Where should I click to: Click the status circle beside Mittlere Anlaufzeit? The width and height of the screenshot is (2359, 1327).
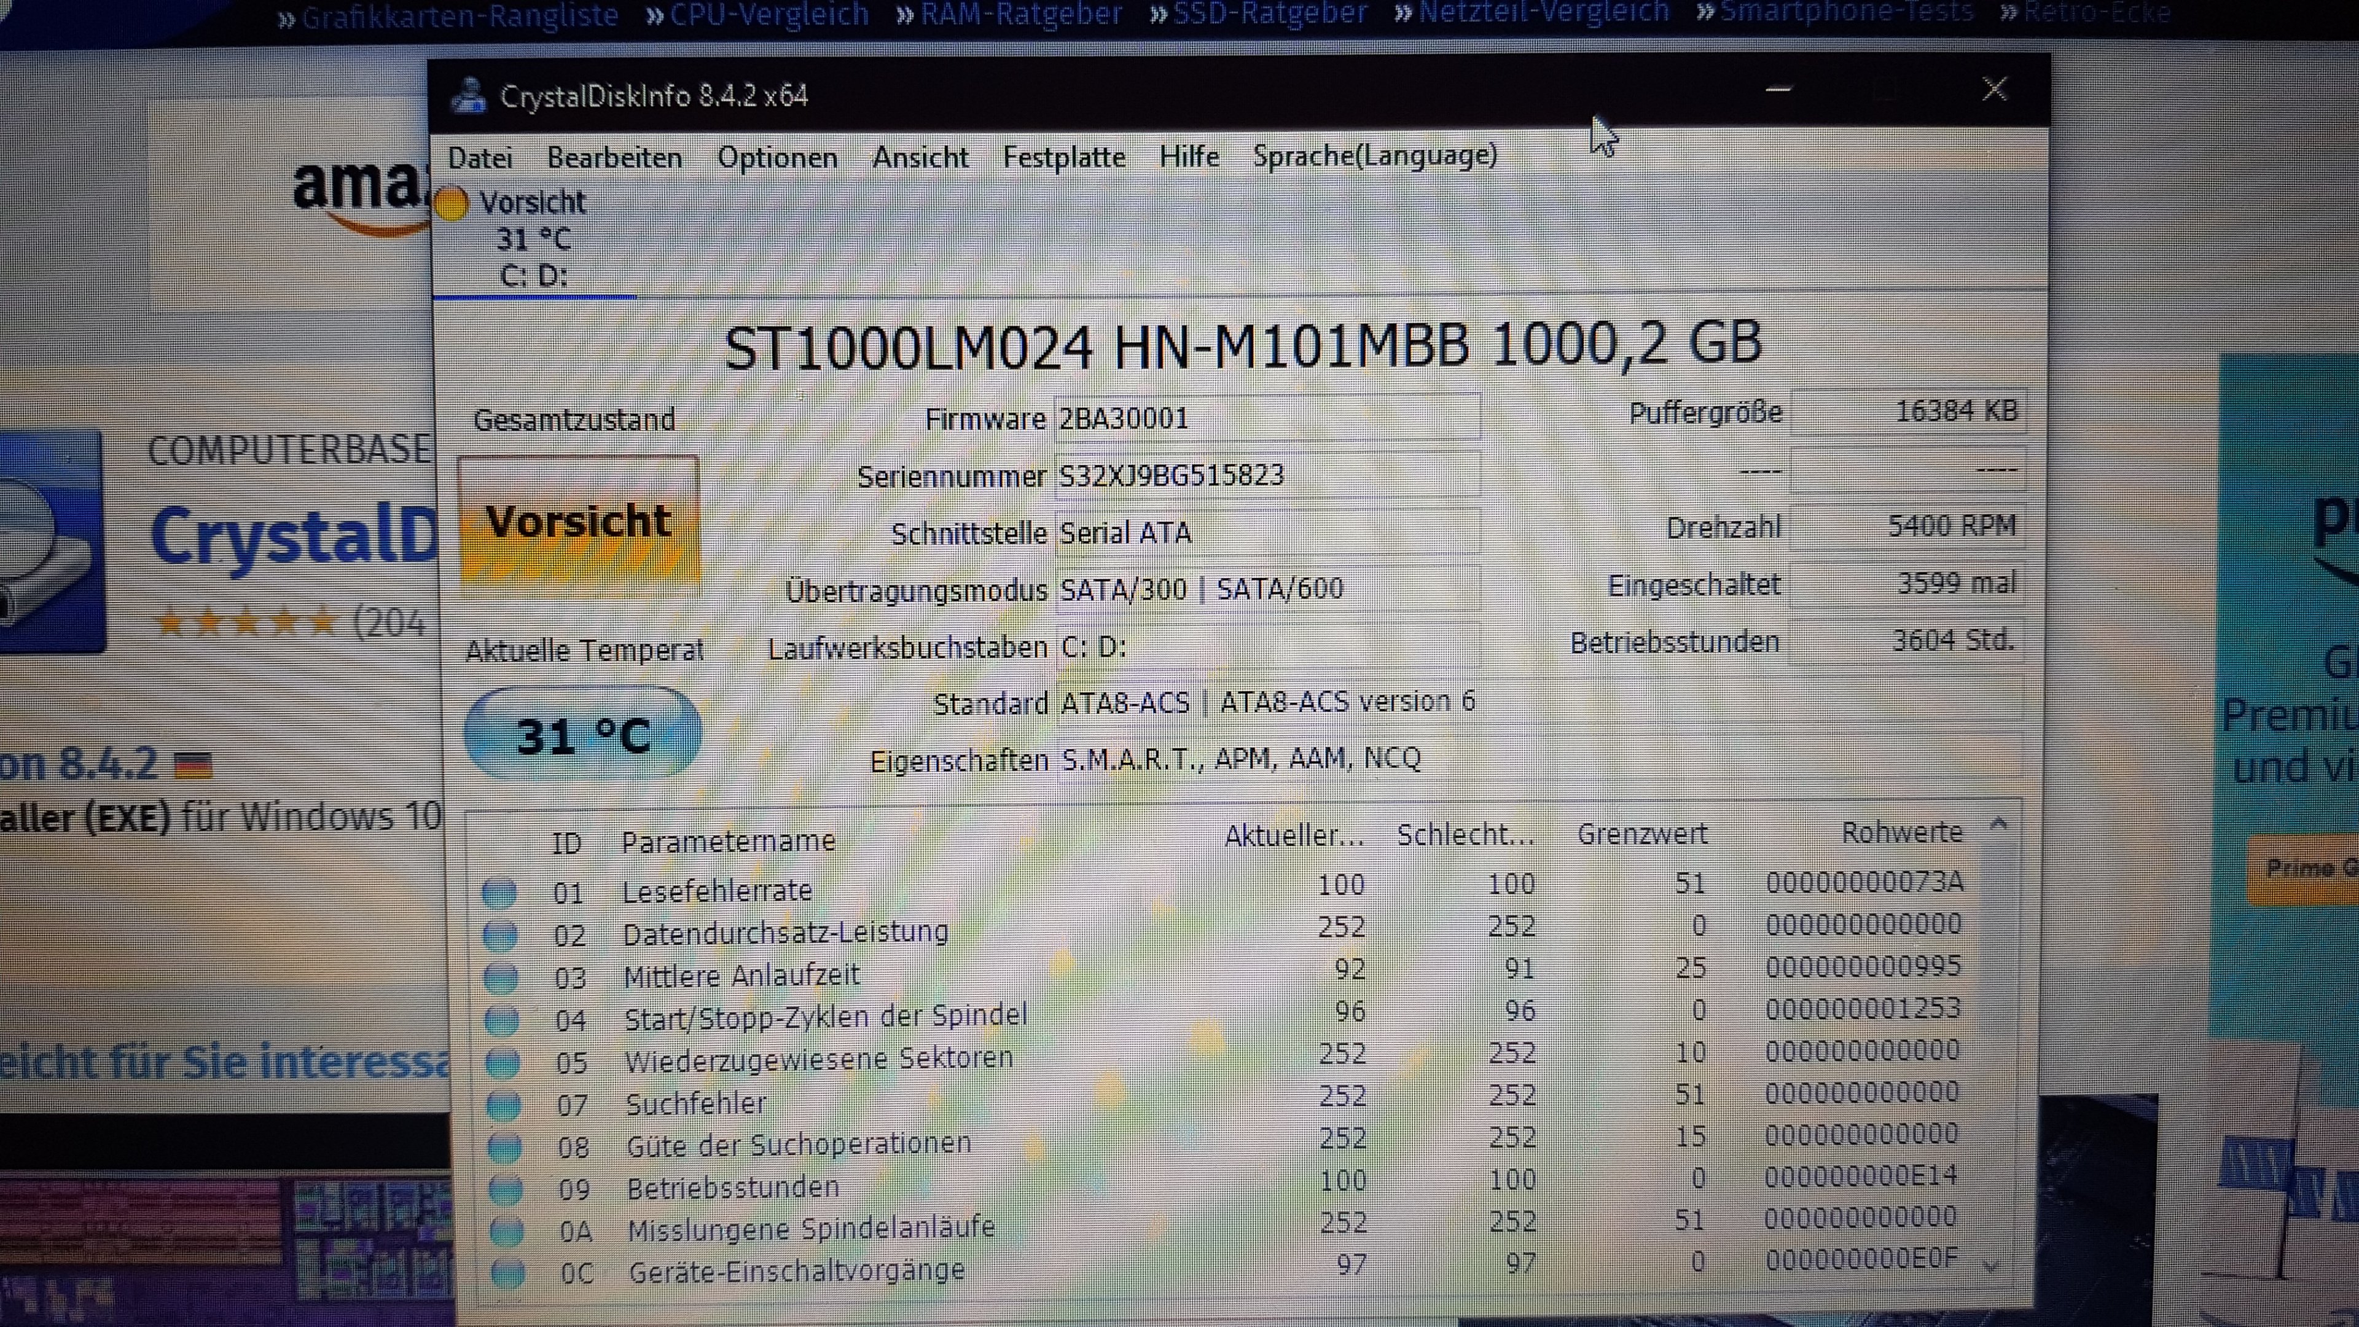[x=501, y=977]
